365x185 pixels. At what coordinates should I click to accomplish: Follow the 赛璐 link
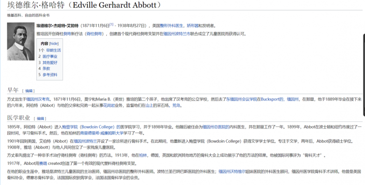(43, 164)
